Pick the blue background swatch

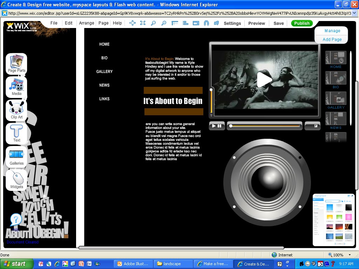pyautogui.click(x=330, y=207)
